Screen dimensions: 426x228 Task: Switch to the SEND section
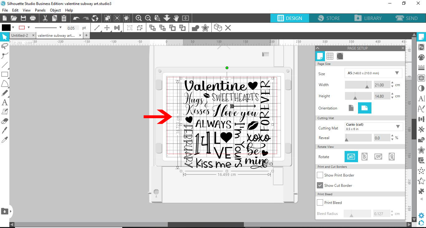tap(407, 18)
